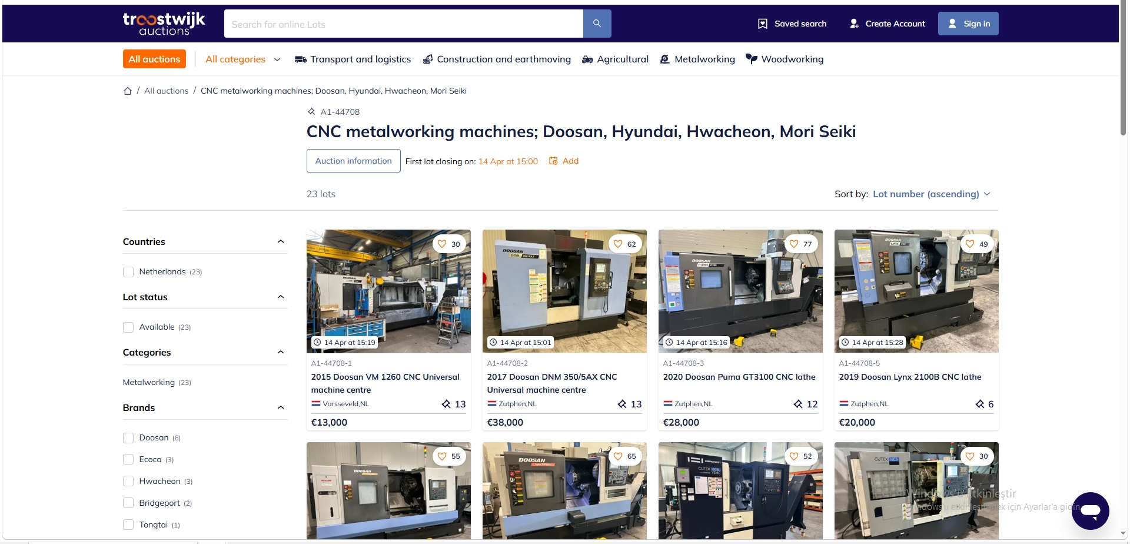
Task: Click the search magnifier icon
Action: tap(597, 24)
